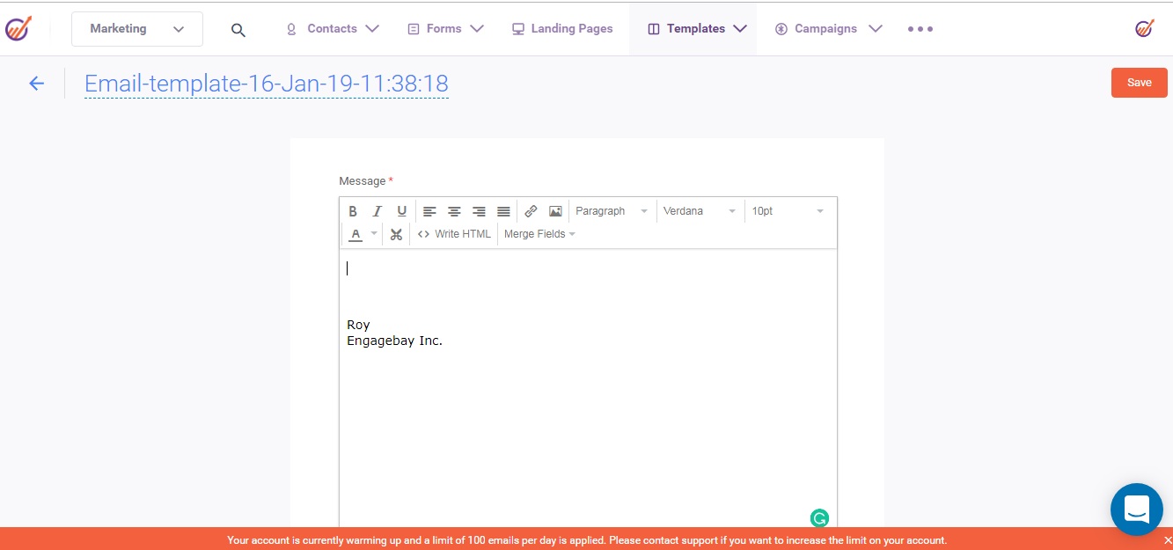Toggle italic formatting in message editor
This screenshot has height=550, width=1173.
pyautogui.click(x=377, y=211)
